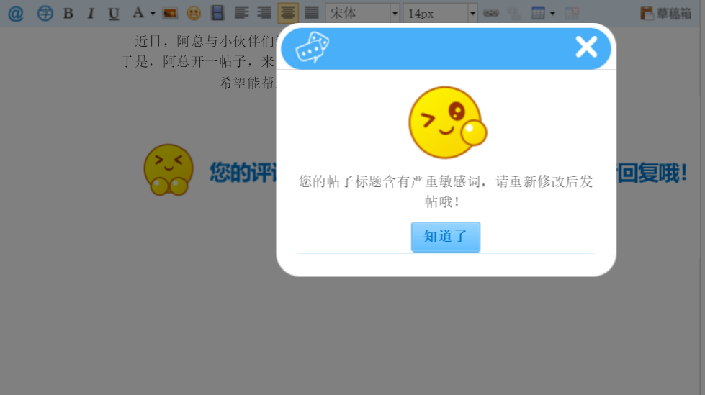
Task: Open the 草稿箱 drafts box
Action: coord(665,13)
